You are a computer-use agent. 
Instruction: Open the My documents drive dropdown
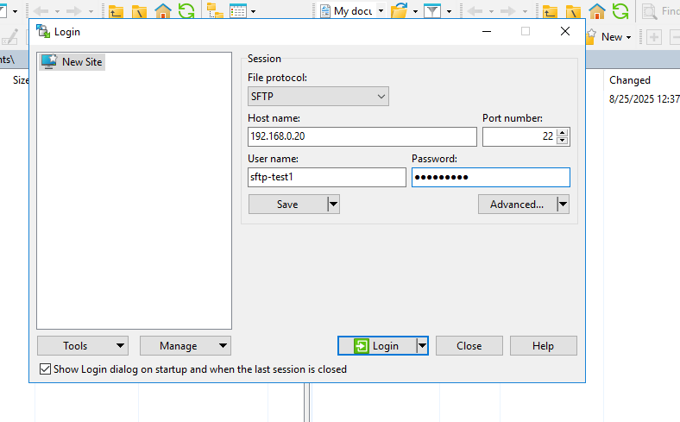pyautogui.click(x=381, y=11)
